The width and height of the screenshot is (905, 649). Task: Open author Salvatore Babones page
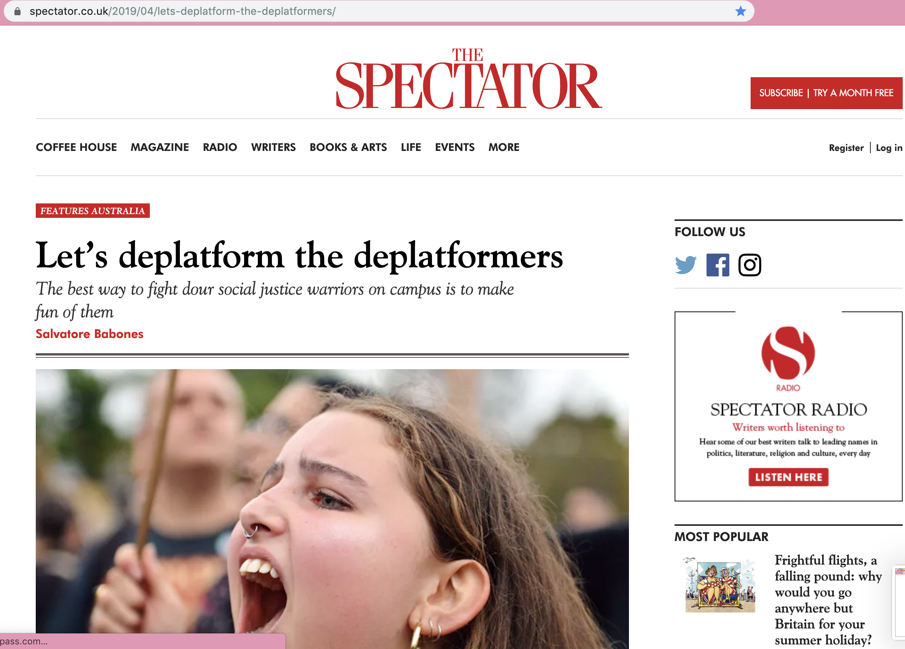(x=89, y=334)
